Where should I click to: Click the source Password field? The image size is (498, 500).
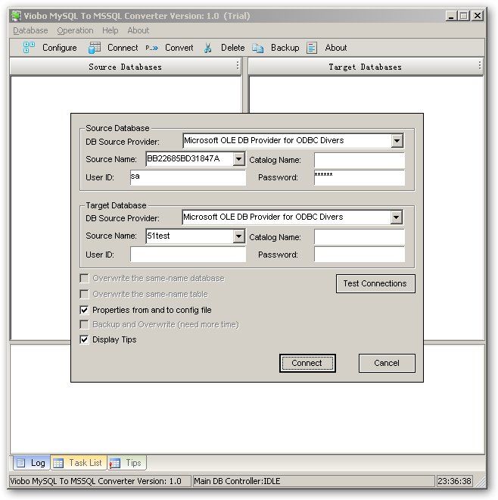click(359, 177)
